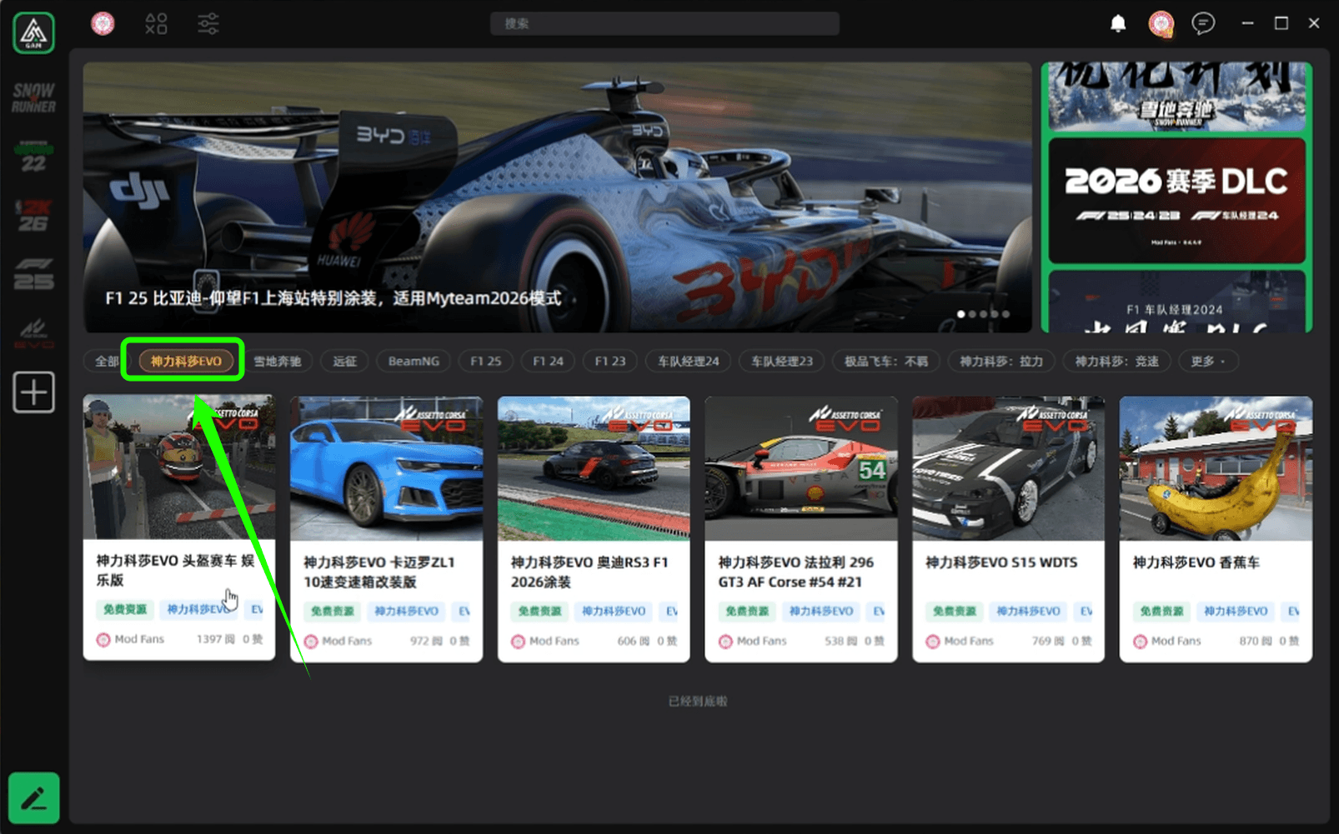1339x834 pixels.
Task: Open the pink avatar in top-left toolbar
Action: pyautogui.click(x=103, y=23)
